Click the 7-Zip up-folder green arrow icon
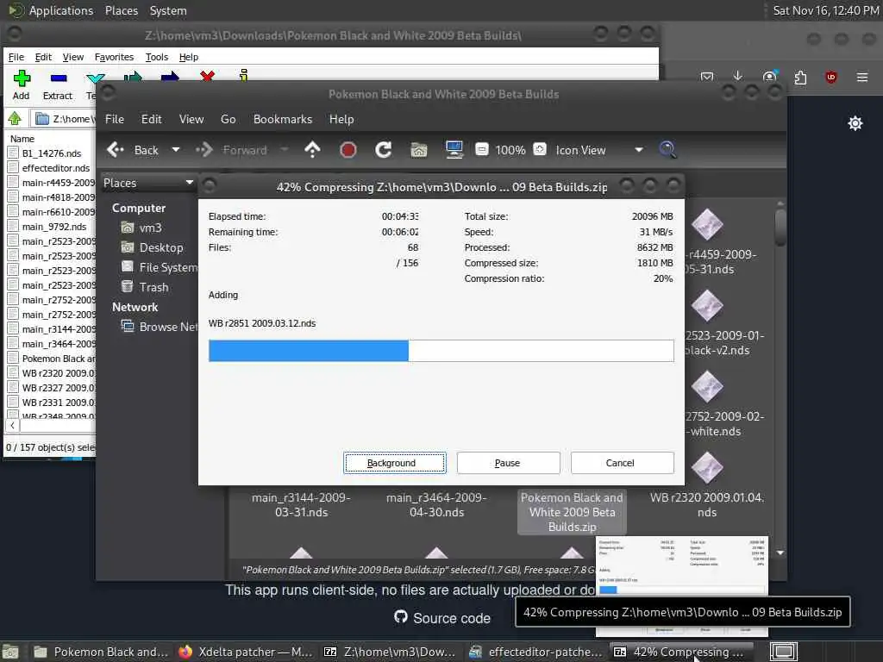 click(x=15, y=118)
